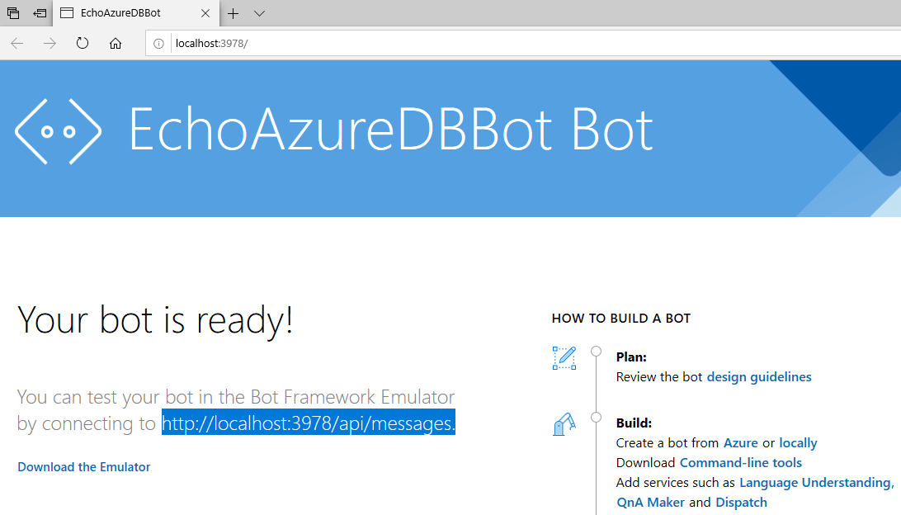This screenshot has width=901, height=515.
Task: Select the EchoAzureDBBot browser tab
Action: [136, 13]
